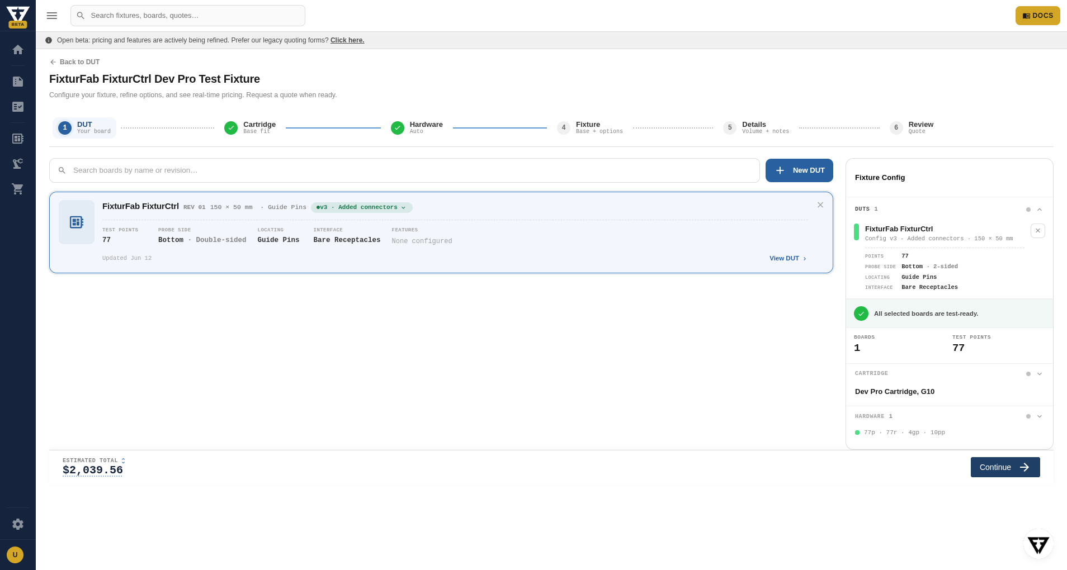Click the New DUT button
The width and height of the screenshot is (1067, 570).
799,170
